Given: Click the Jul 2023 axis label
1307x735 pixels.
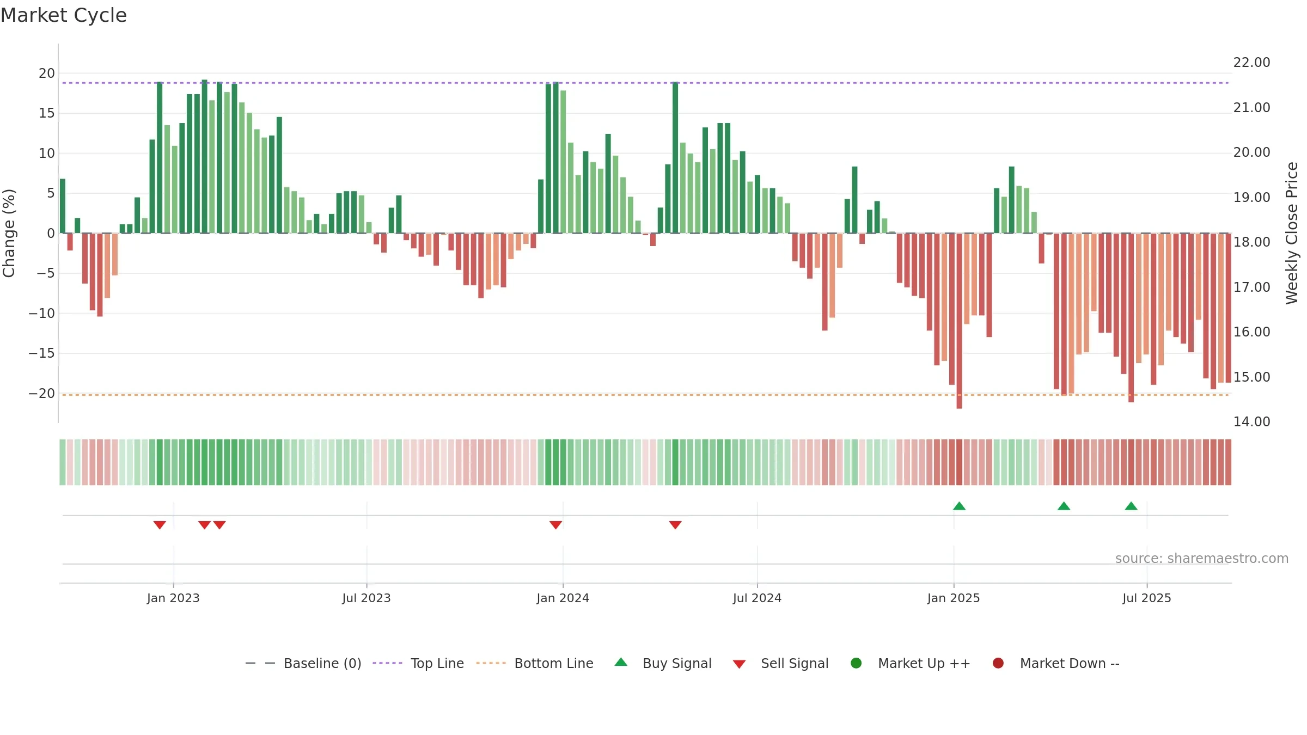Looking at the screenshot, I should [367, 598].
